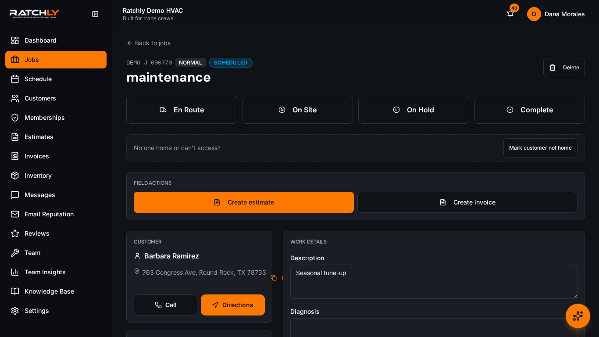Click Back to jobs link
Viewport: 599px width, 337px height.
pyautogui.click(x=149, y=43)
